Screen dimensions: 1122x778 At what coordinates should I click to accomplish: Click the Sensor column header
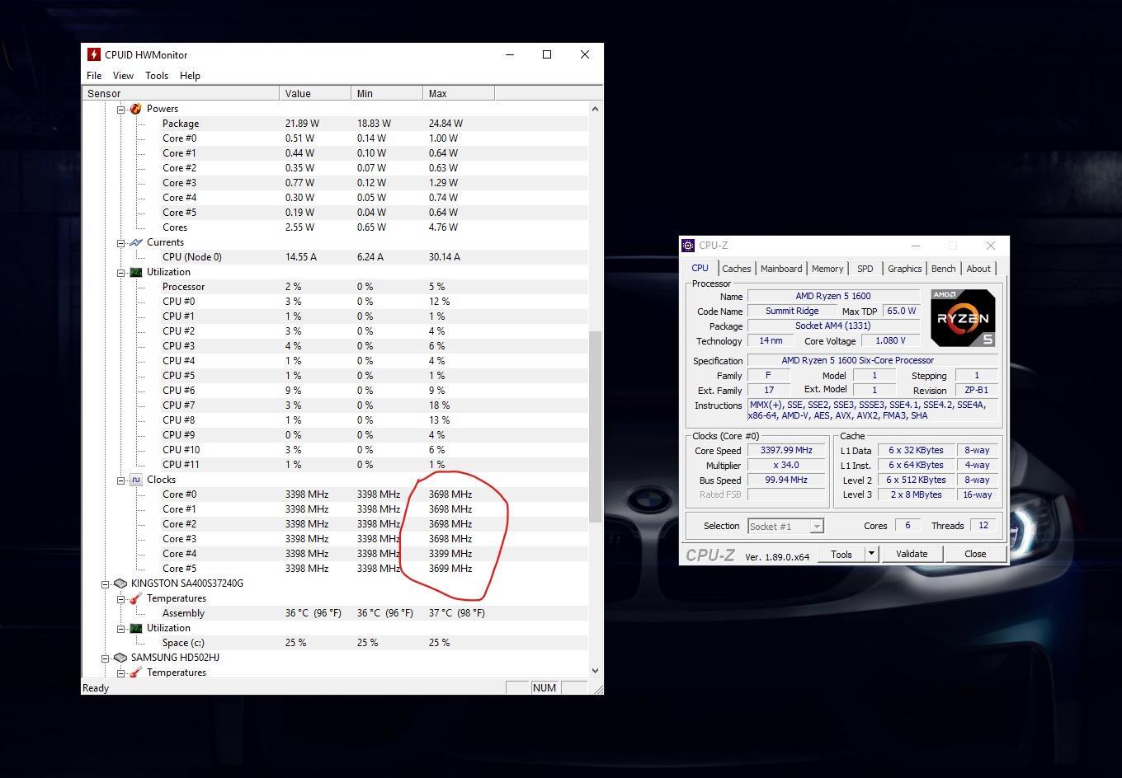tap(181, 94)
